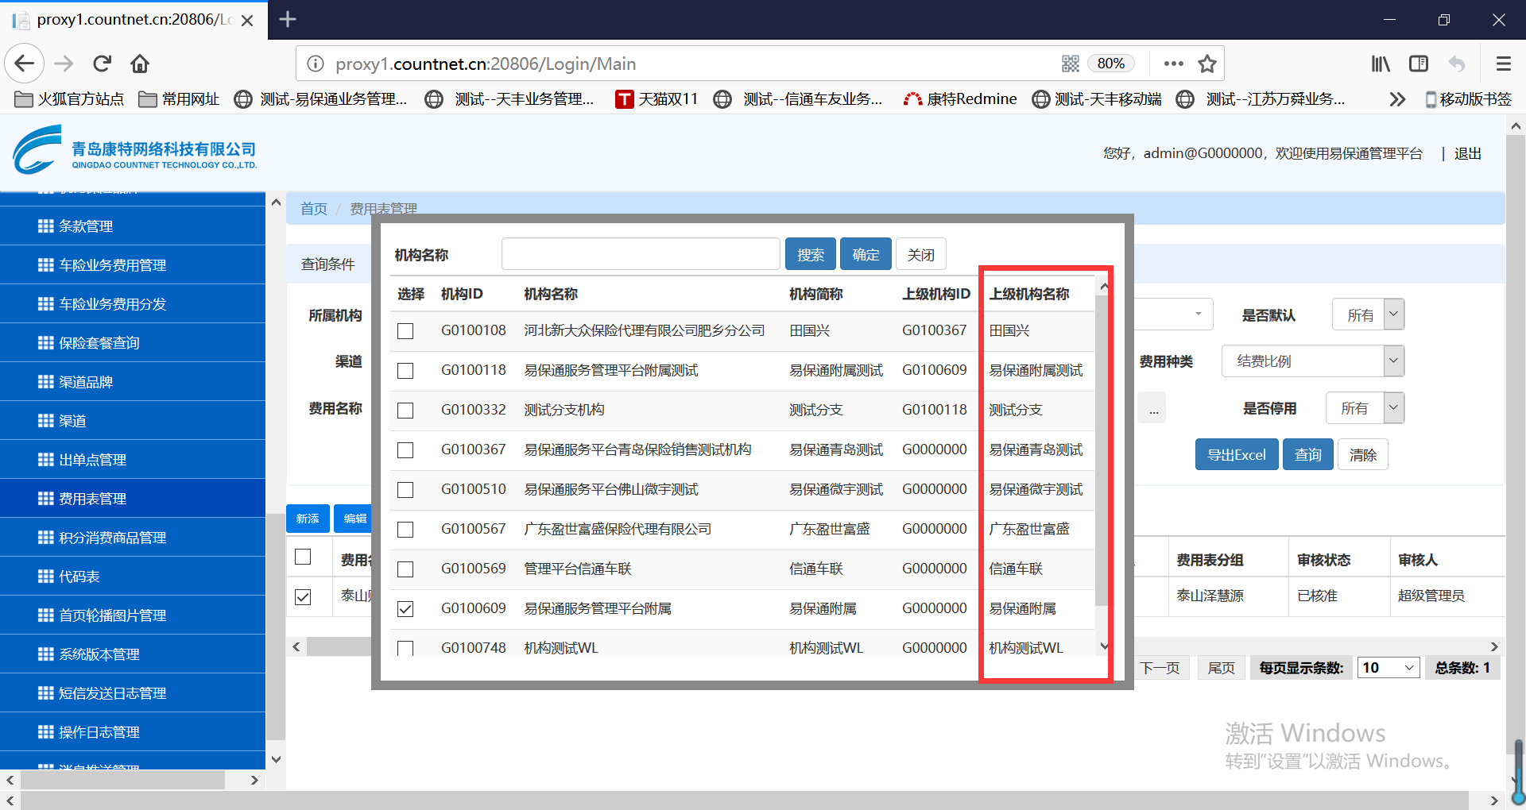The width and height of the screenshot is (1526, 810).
Task: Expand the 是否默认 dropdown
Action: [x=1392, y=314]
